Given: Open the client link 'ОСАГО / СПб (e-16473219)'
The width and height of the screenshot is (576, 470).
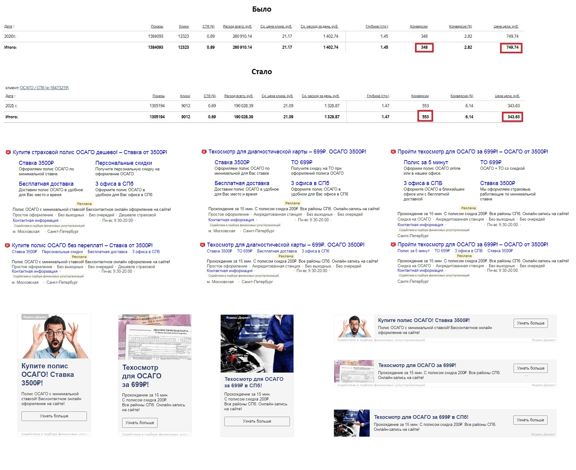Looking at the screenshot, I should (x=44, y=88).
